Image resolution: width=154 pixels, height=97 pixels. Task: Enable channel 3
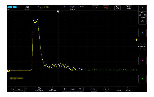click(142, 61)
